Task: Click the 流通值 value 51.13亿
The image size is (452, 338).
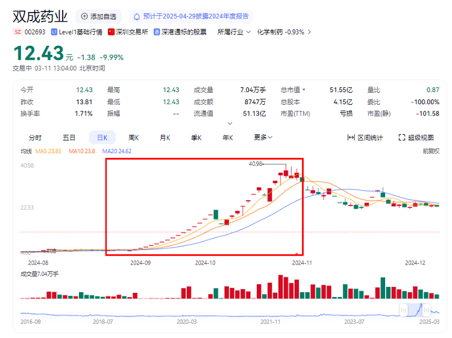Action: coord(254,113)
